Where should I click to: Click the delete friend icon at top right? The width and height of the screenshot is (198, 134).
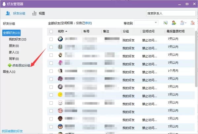click(193, 23)
